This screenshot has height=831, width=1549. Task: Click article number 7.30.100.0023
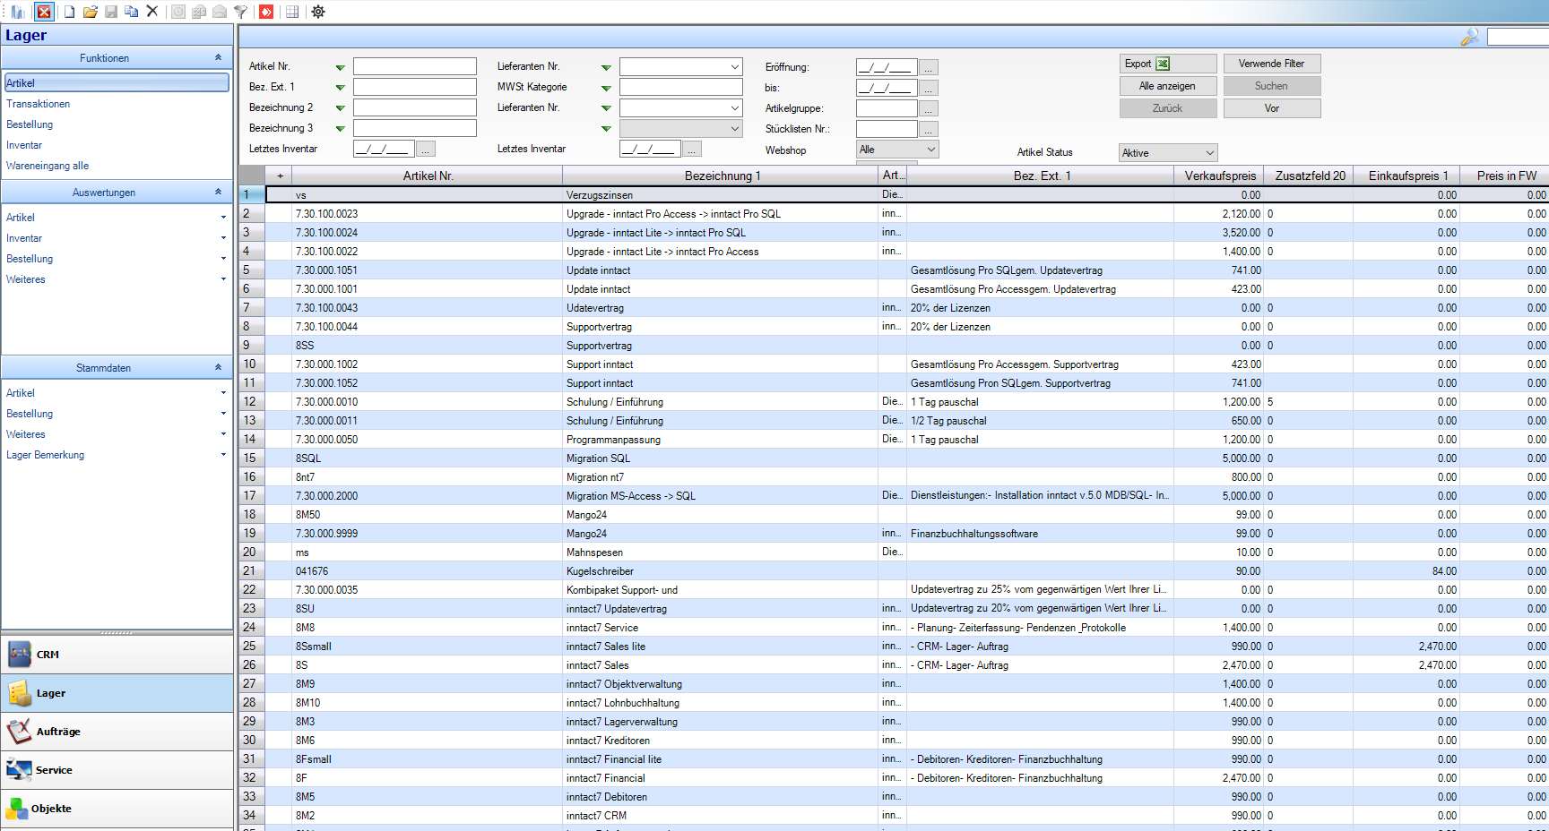coord(326,214)
